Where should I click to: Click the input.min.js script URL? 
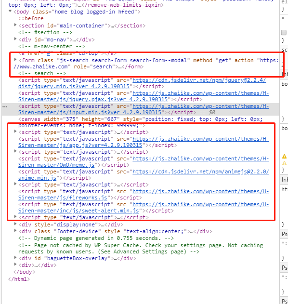(144, 109)
